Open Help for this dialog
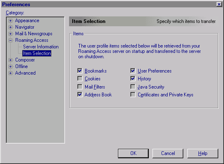Image resolution: width=224 pixels, height=164 pixels. click(x=203, y=153)
